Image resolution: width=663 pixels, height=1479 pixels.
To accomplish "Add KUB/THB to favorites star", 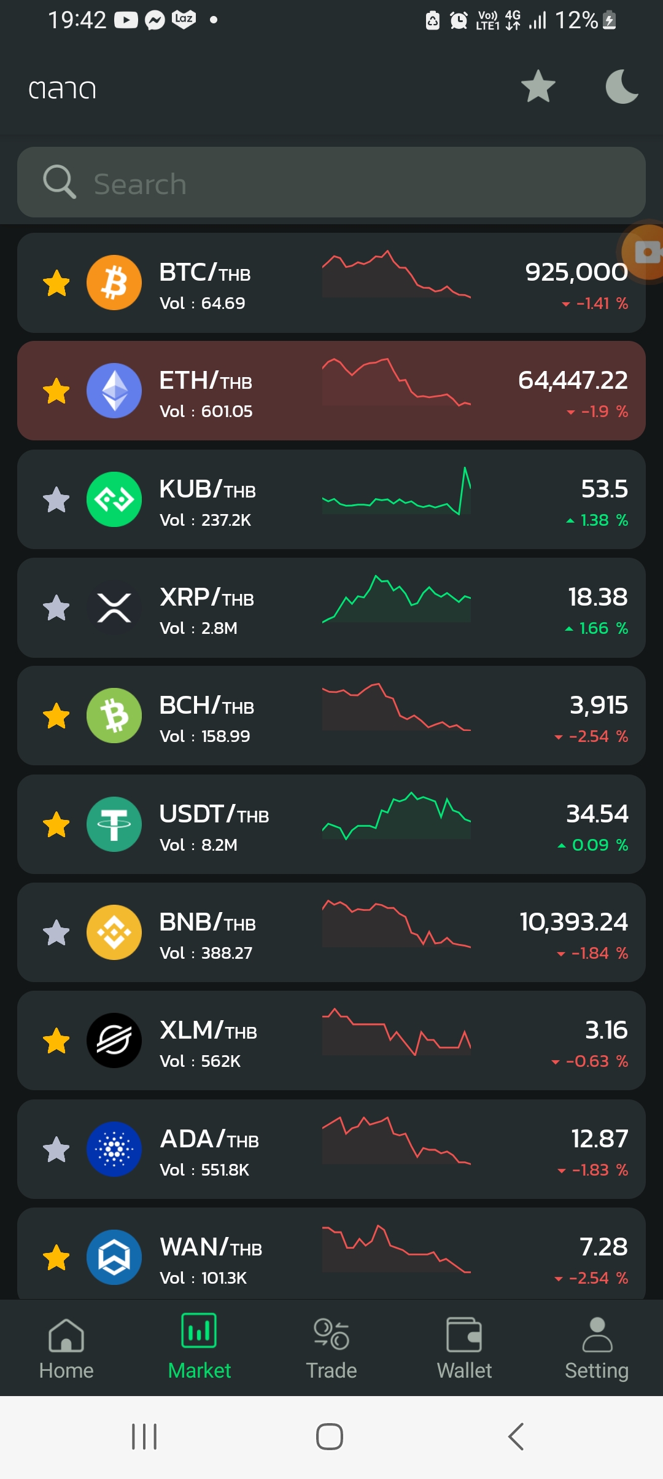I will click(56, 499).
